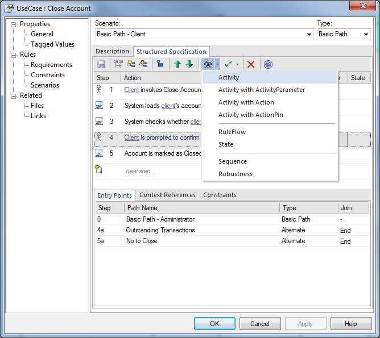This screenshot has width=380, height=338.
Task: Collapse the Rules tree node
Action: pyautogui.click(x=14, y=55)
